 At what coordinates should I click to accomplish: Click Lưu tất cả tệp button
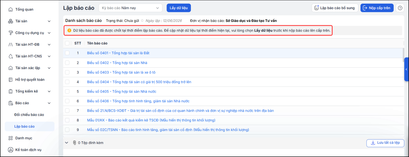pyautogui.click(x=385, y=143)
